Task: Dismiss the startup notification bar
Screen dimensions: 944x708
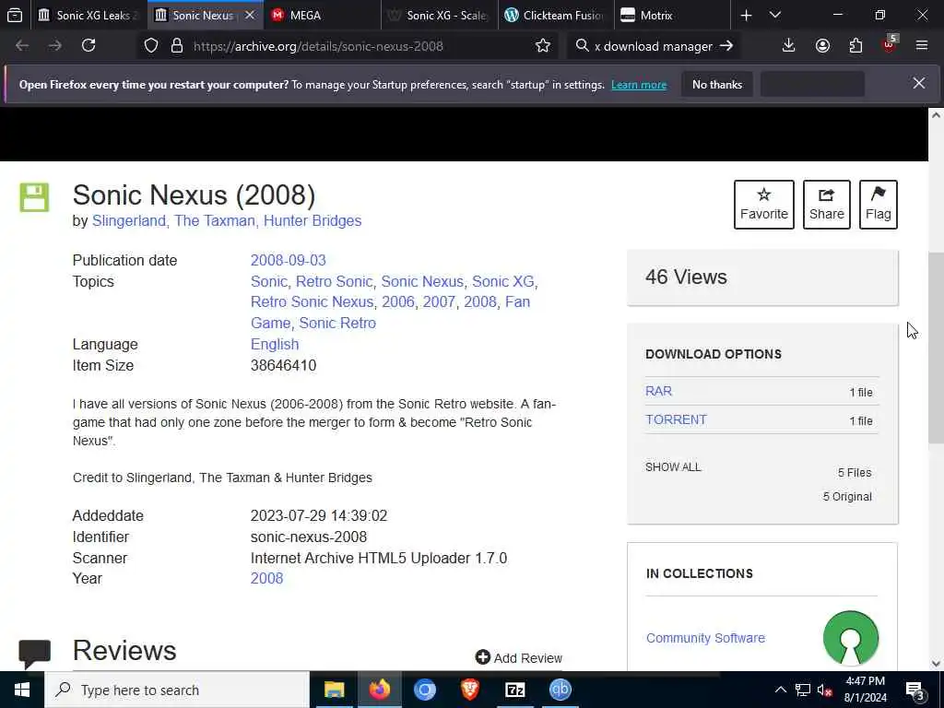Action: click(x=919, y=83)
